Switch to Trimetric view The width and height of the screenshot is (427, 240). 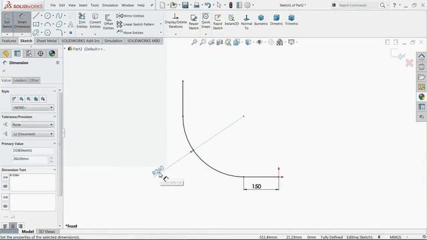click(x=292, y=20)
